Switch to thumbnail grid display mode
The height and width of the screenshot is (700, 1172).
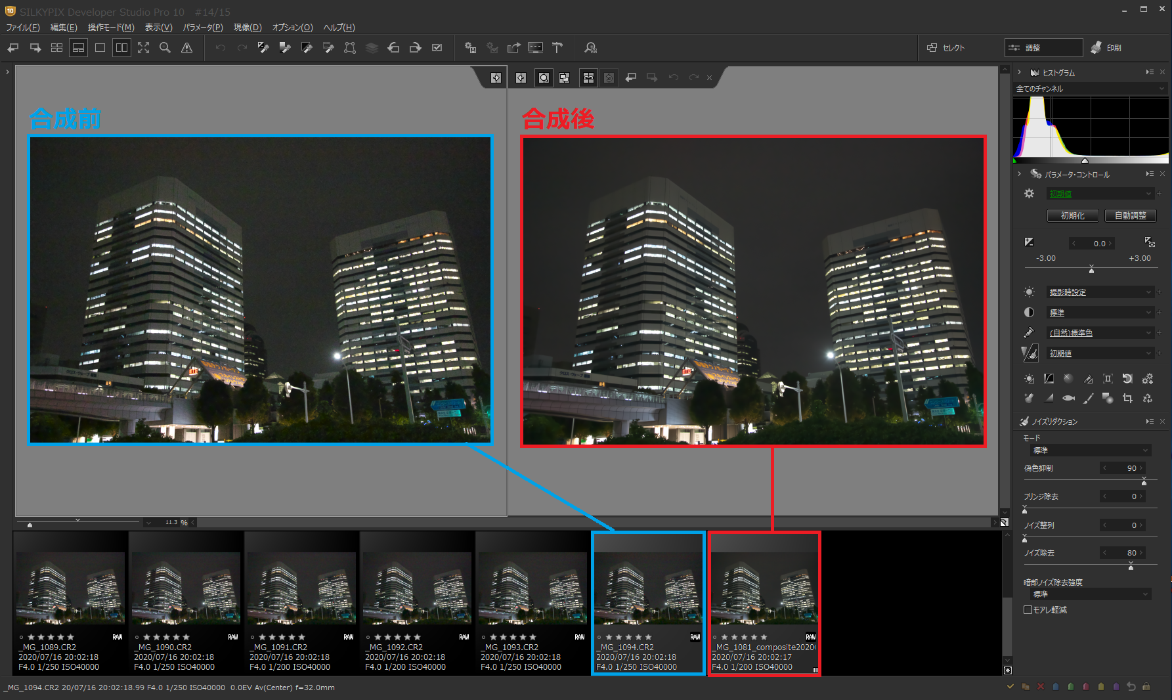[x=57, y=48]
